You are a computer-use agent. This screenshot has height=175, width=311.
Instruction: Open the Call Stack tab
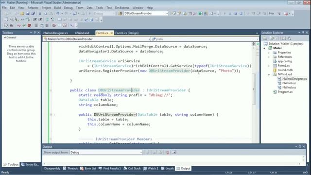132,169
